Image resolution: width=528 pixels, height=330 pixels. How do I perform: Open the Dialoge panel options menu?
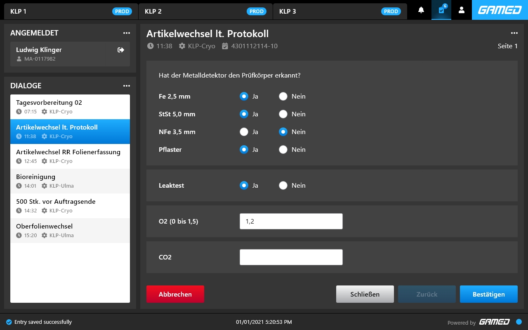126,86
